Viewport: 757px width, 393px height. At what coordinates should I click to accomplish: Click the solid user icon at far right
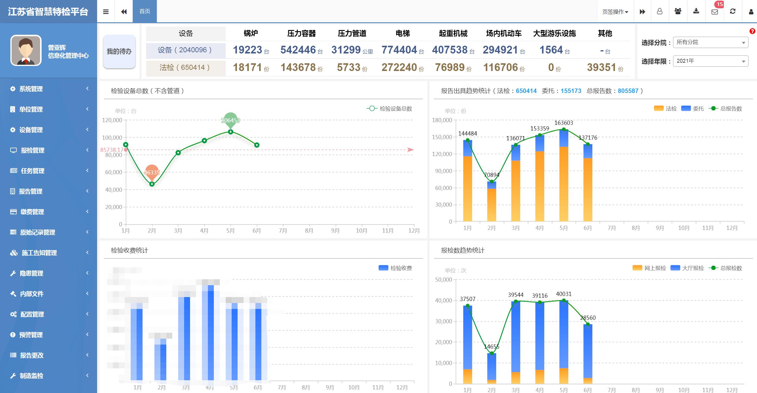point(751,12)
